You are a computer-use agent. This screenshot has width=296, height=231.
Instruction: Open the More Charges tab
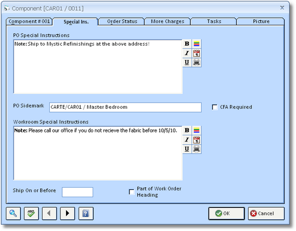[x=167, y=21]
